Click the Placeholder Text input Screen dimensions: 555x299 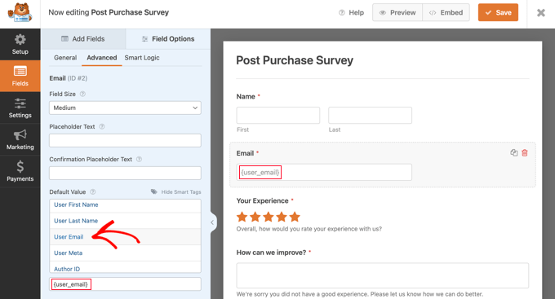[125, 140]
